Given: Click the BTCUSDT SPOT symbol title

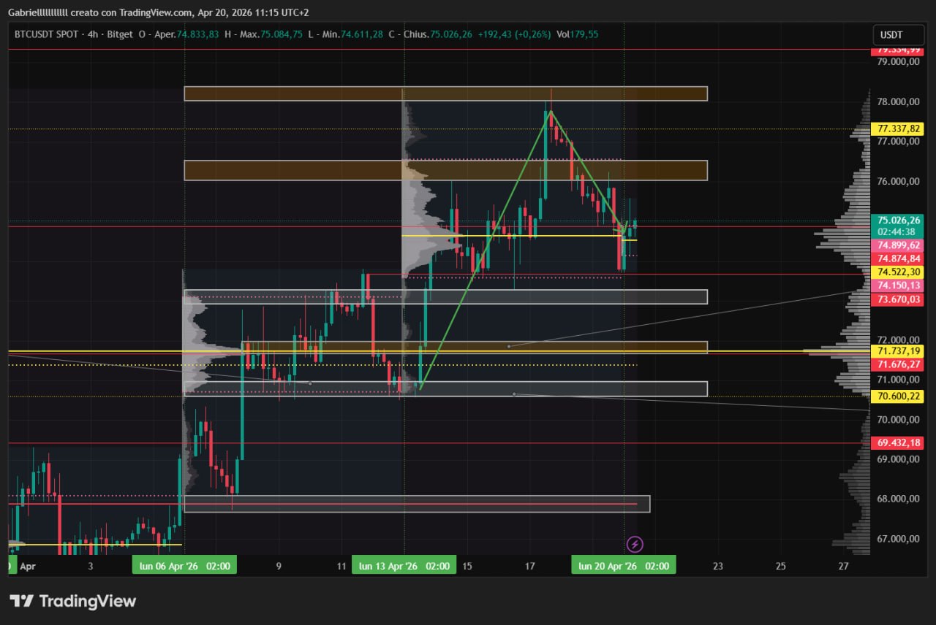Looking at the screenshot, I should point(47,34).
